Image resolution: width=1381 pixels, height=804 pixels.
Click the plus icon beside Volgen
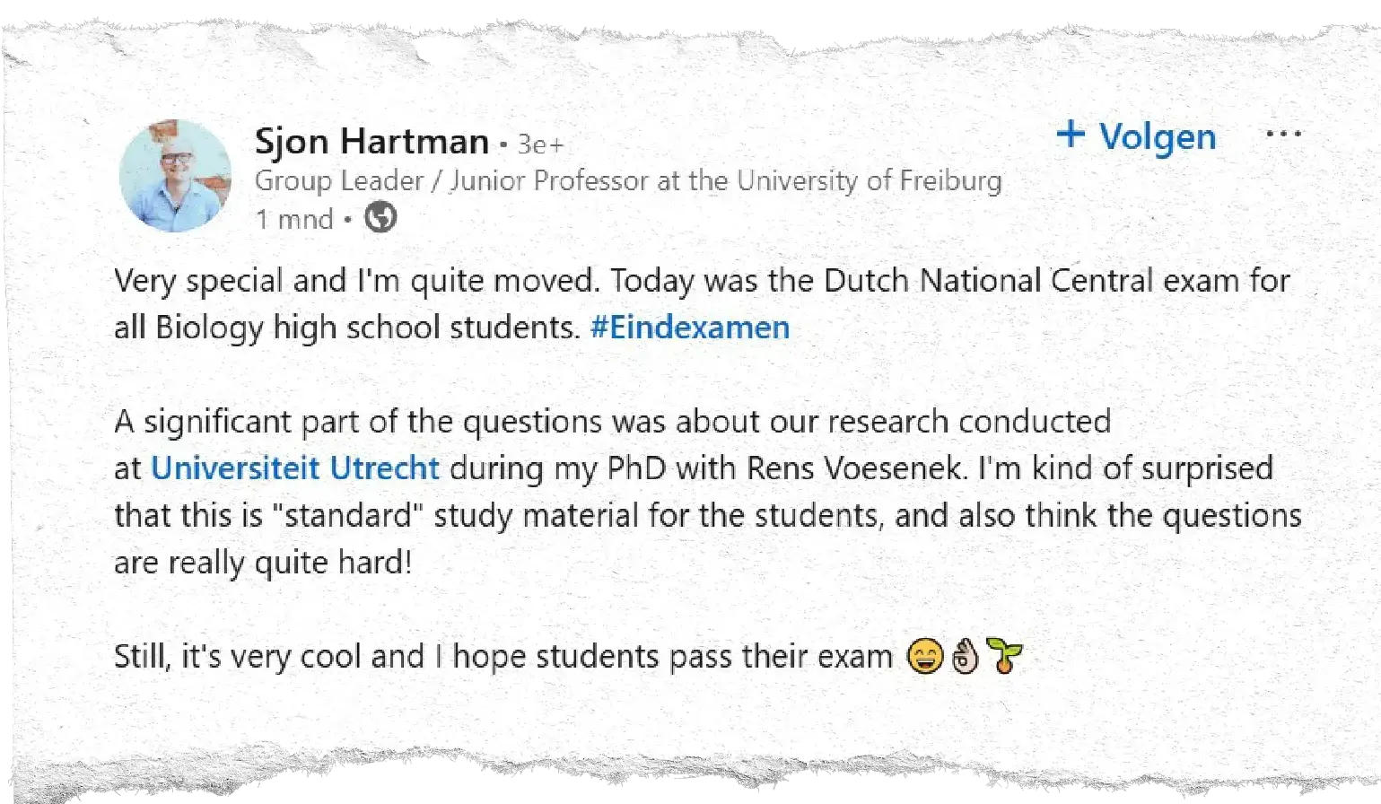(x=1071, y=135)
